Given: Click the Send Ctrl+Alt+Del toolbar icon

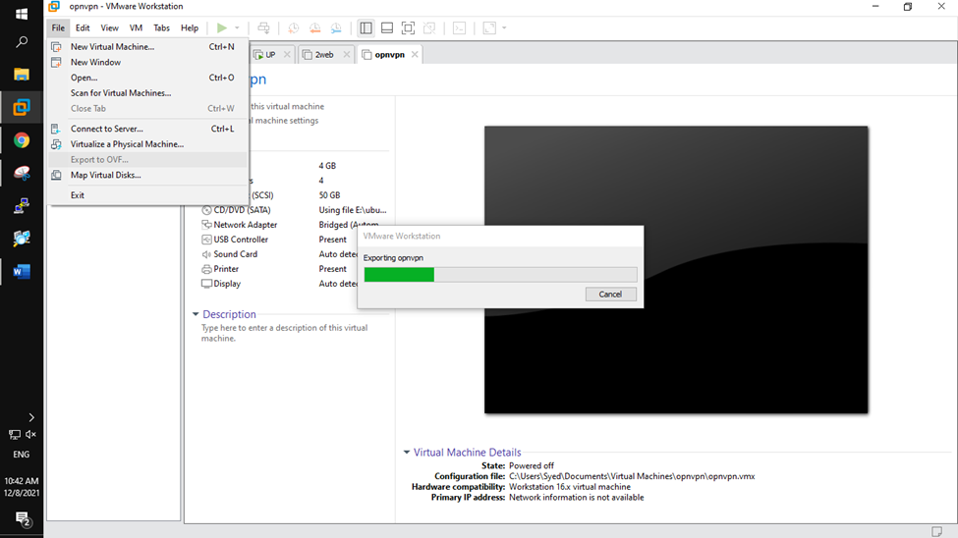Looking at the screenshot, I should pyautogui.click(x=263, y=28).
